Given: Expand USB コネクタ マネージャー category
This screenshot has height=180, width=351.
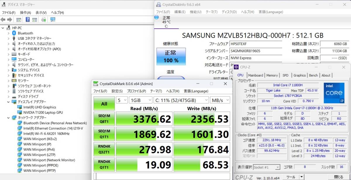Looking at the screenshot, I should click(8, 38).
